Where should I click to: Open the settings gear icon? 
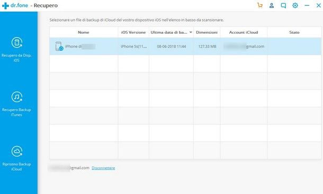click(x=295, y=5)
